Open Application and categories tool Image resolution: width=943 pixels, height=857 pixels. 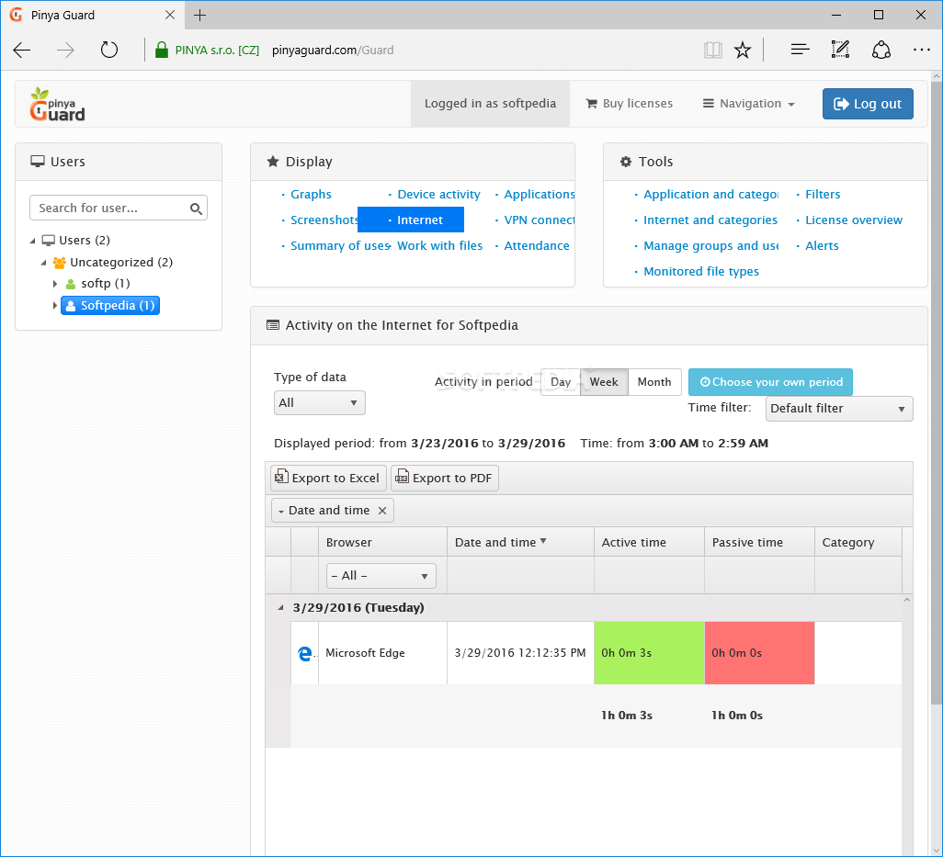click(x=710, y=194)
